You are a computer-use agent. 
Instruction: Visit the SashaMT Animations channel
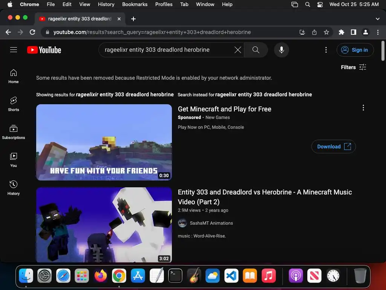click(211, 223)
